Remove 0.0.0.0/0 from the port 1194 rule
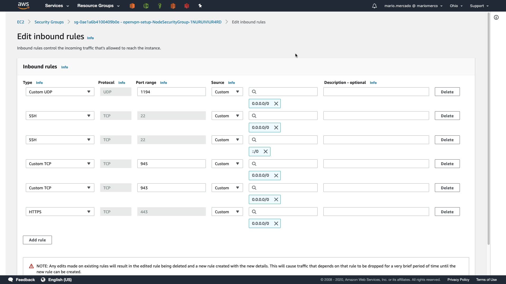The height and width of the screenshot is (284, 506). pos(276,104)
